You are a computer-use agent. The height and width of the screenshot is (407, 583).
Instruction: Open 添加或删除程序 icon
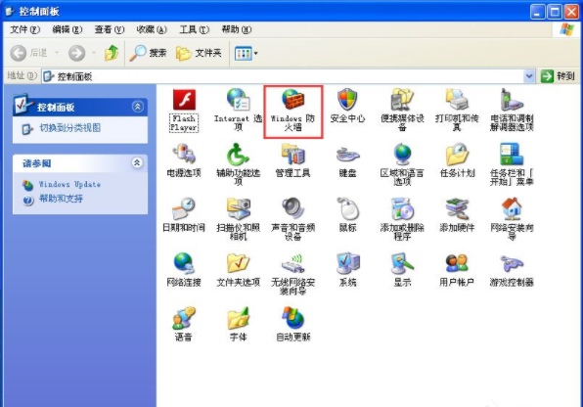click(402, 209)
